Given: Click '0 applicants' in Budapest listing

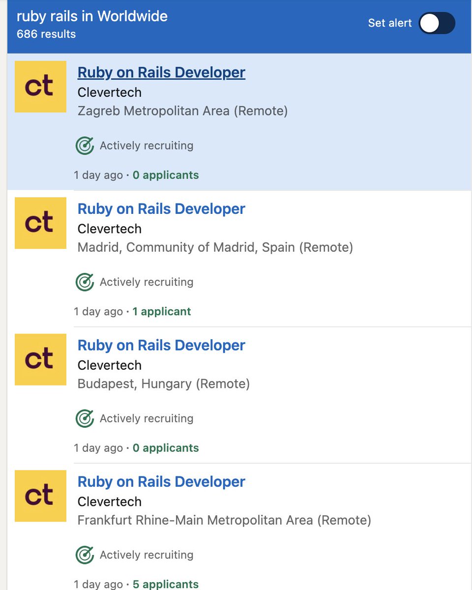Looking at the screenshot, I should tap(166, 448).
